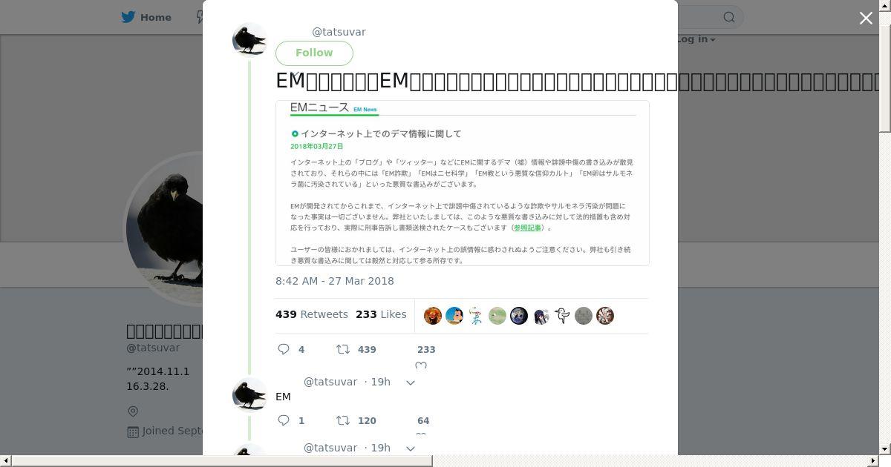This screenshot has width=891, height=467.
Task: Click retweet icon showing 439
Action: click(343, 349)
